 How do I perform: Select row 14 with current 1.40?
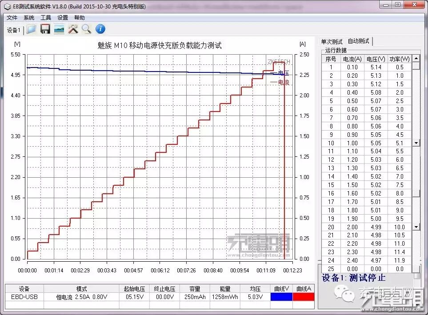[x=367, y=177]
